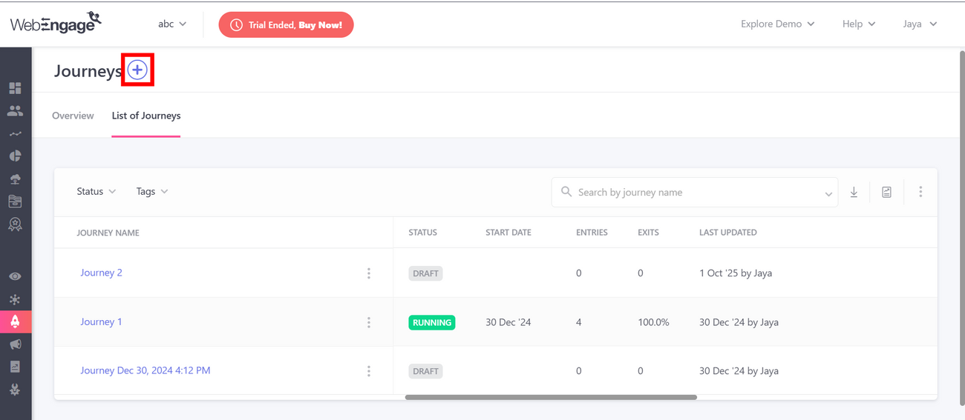Open the Users icon in the sidebar
Viewport: 965px width, 420px height.
[x=15, y=111]
